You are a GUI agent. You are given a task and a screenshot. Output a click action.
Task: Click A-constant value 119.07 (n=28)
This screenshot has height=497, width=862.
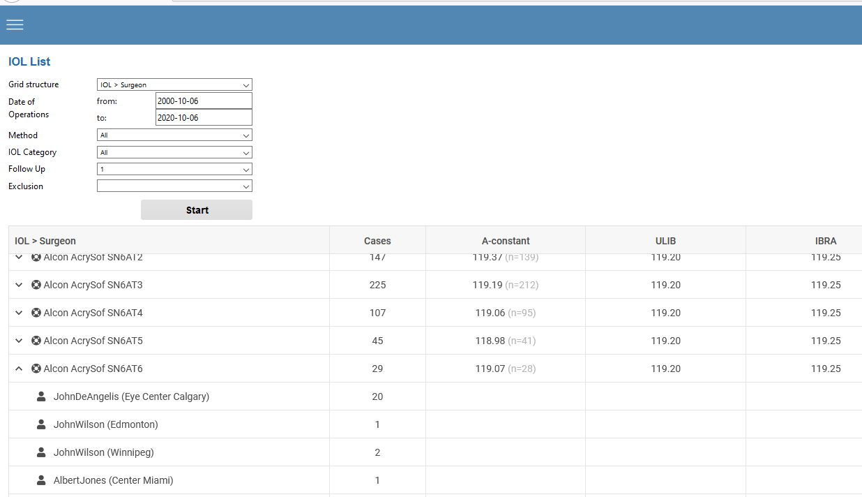coord(506,369)
